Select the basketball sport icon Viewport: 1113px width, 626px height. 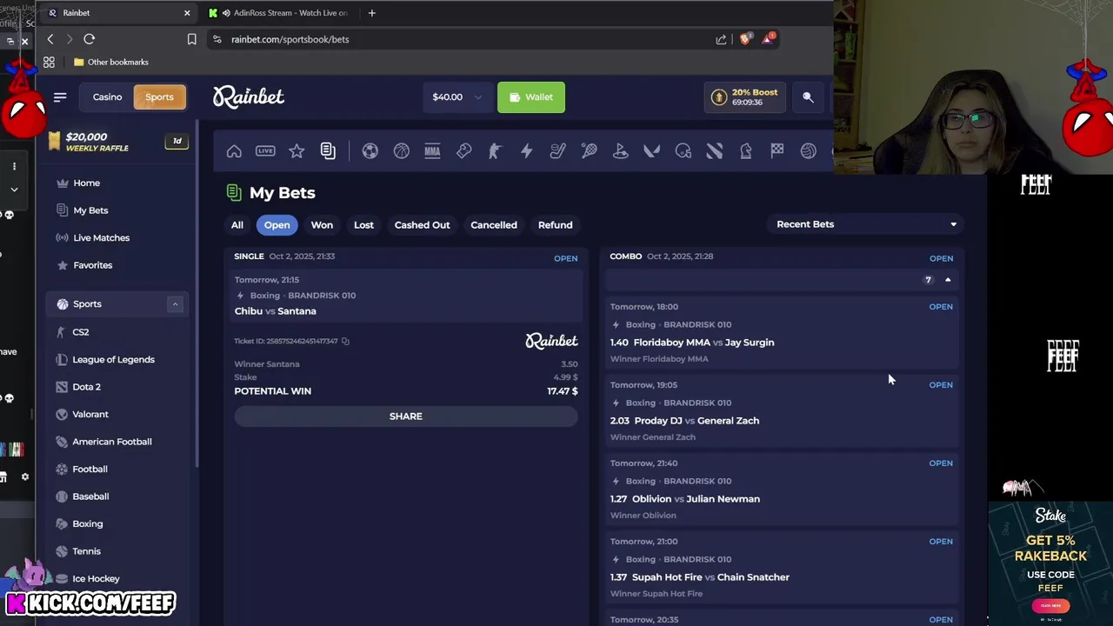click(x=401, y=151)
